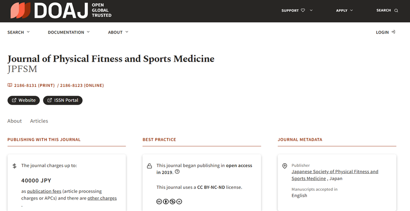Open the Apply dropdown menu

pyautogui.click(x=345, y=11)
